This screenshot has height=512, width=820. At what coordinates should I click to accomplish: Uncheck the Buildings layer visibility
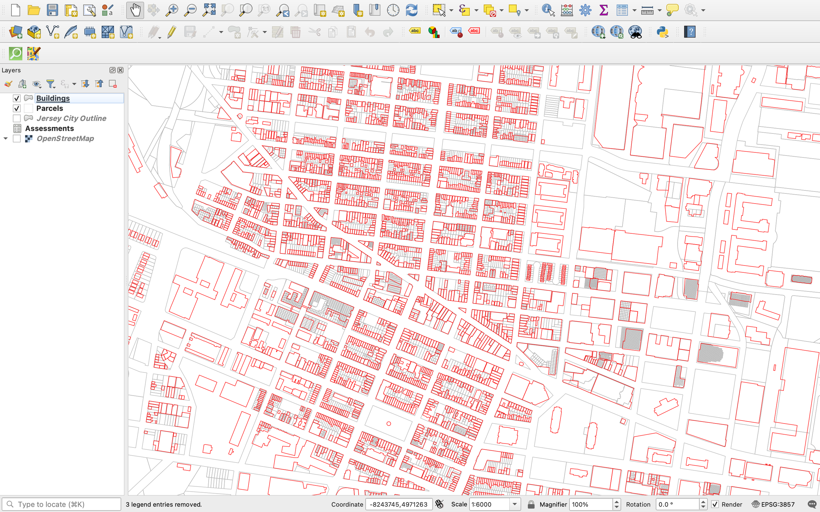pos(17,98)
